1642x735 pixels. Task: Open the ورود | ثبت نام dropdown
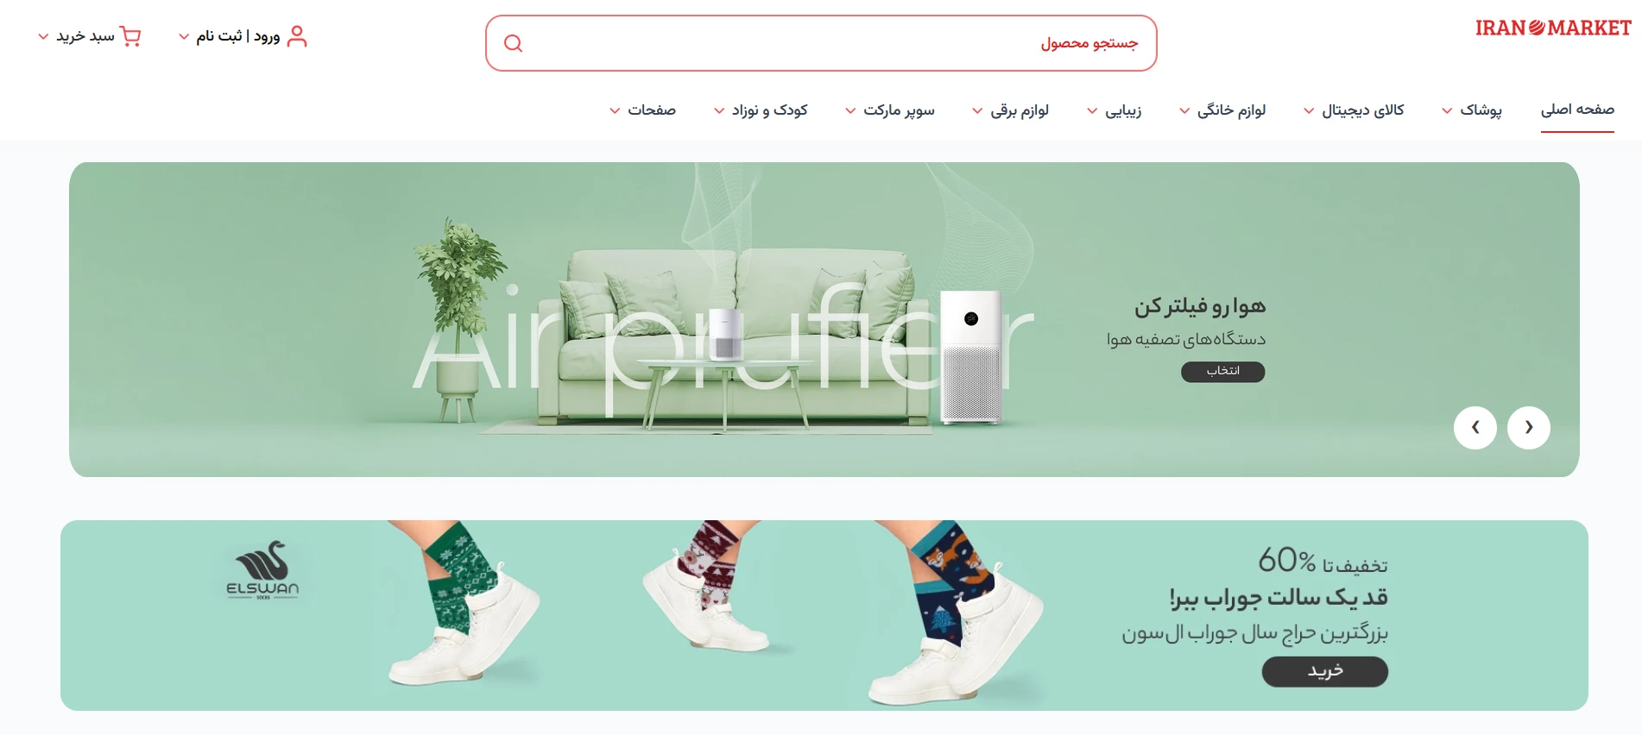click(229, 36)
